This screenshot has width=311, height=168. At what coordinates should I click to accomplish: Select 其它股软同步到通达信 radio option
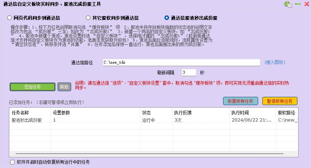(x=88, y=18)
